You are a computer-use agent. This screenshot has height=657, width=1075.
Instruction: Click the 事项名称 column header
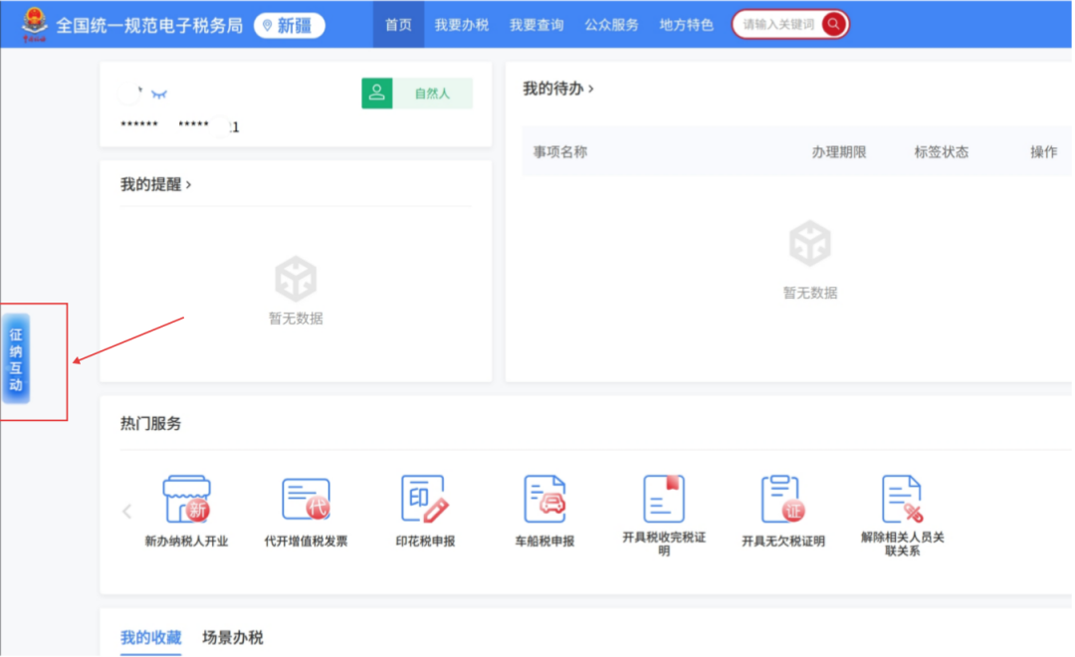point(560,152)
